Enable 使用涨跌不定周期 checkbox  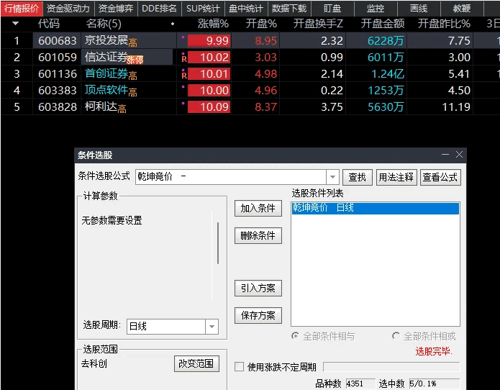coord(239,367)
